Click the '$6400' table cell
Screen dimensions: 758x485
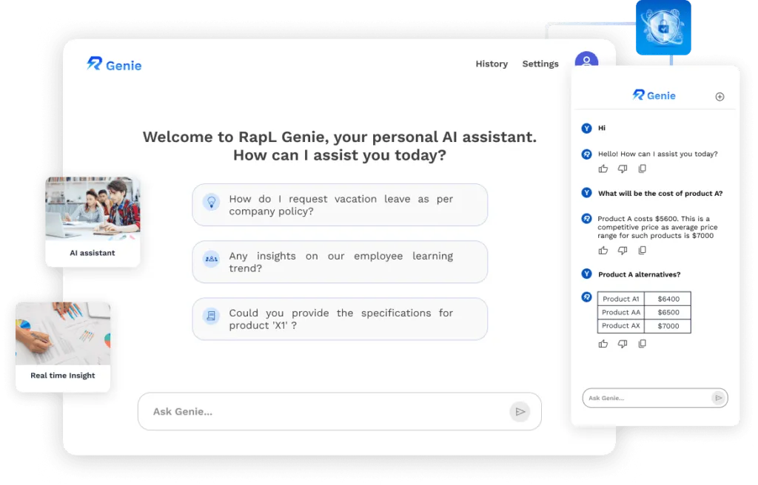click(x=668, y=299)
